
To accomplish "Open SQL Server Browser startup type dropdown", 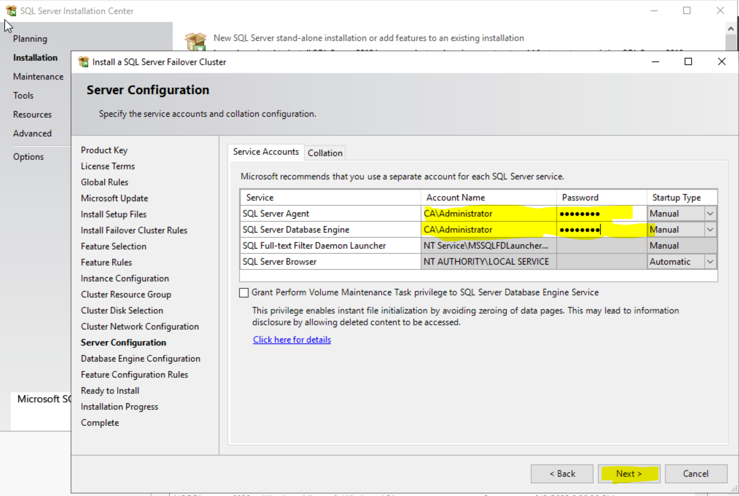I will coord(710,262).
